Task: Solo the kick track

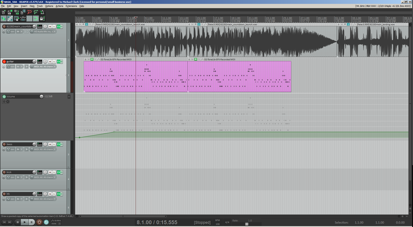Action: coord(54,172)
